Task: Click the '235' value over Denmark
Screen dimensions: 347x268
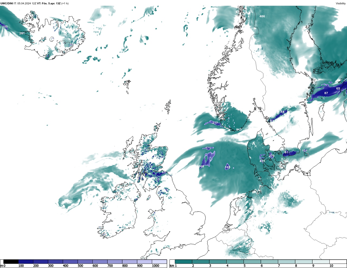Action: coord(262,161)
